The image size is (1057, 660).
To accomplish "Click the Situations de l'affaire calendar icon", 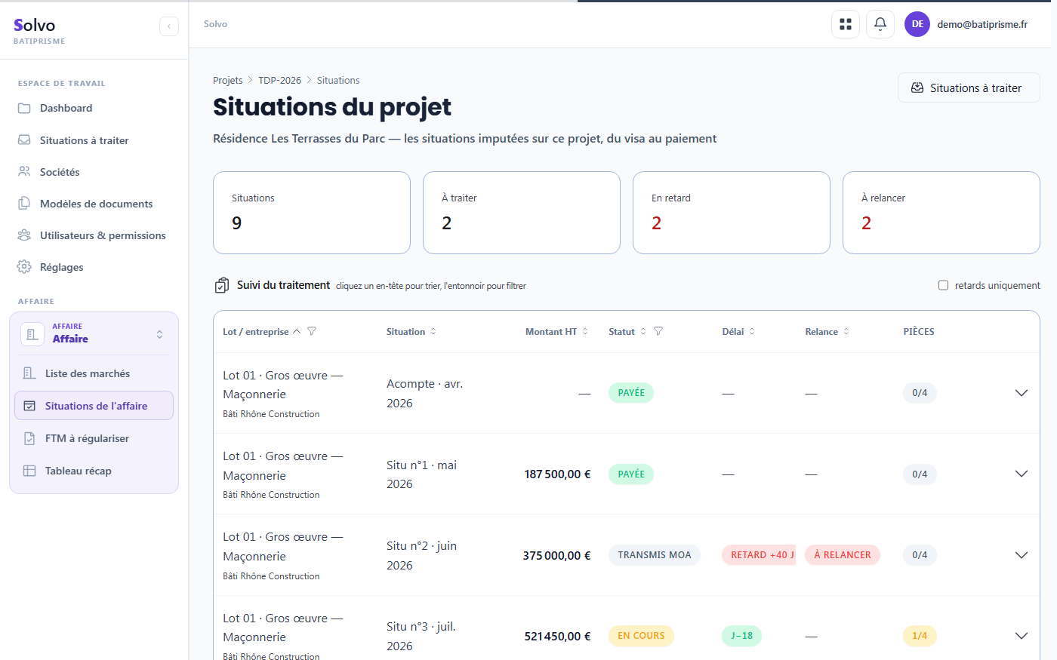I will tap(29, 406).
